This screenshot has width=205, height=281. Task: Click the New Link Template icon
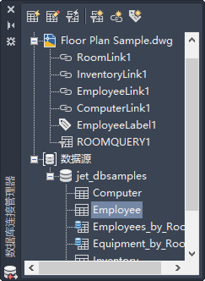(x=117, y=16)
